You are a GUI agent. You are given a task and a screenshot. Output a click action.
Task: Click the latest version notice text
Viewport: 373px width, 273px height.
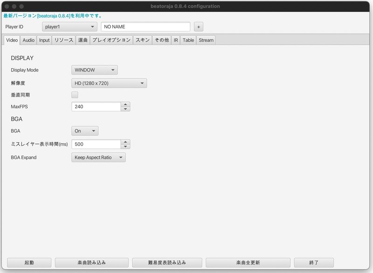[53, 16]
